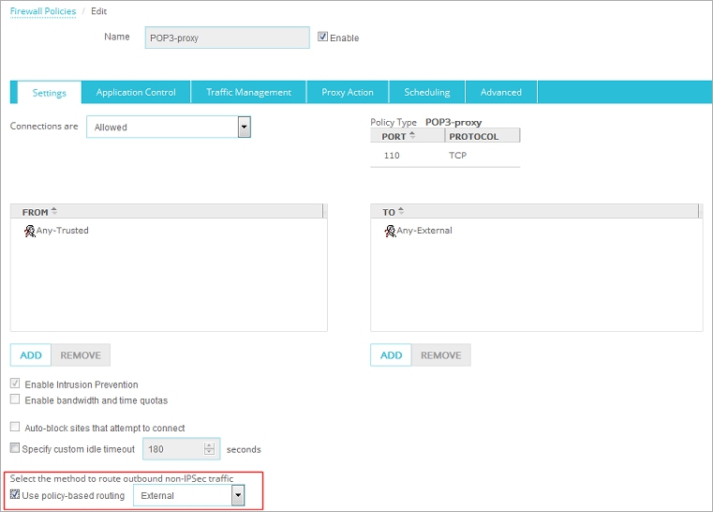The width and height of the screenshot is (713, 512).
Task: Toggle Specify custom idle timeout checkbox
Action: tap(15, 449)
